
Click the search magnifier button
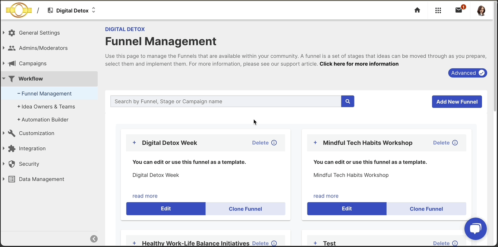pos(347,101)
